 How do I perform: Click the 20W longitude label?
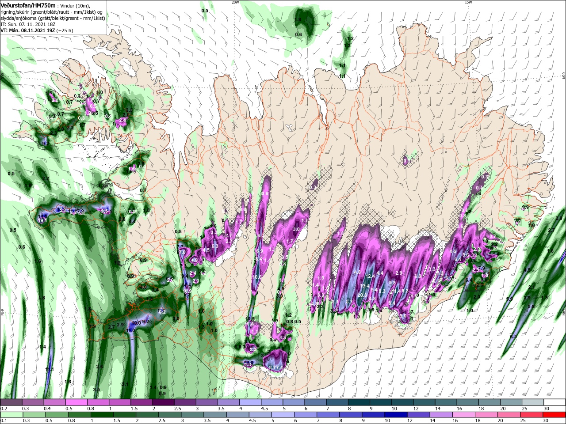click(235, 2)
